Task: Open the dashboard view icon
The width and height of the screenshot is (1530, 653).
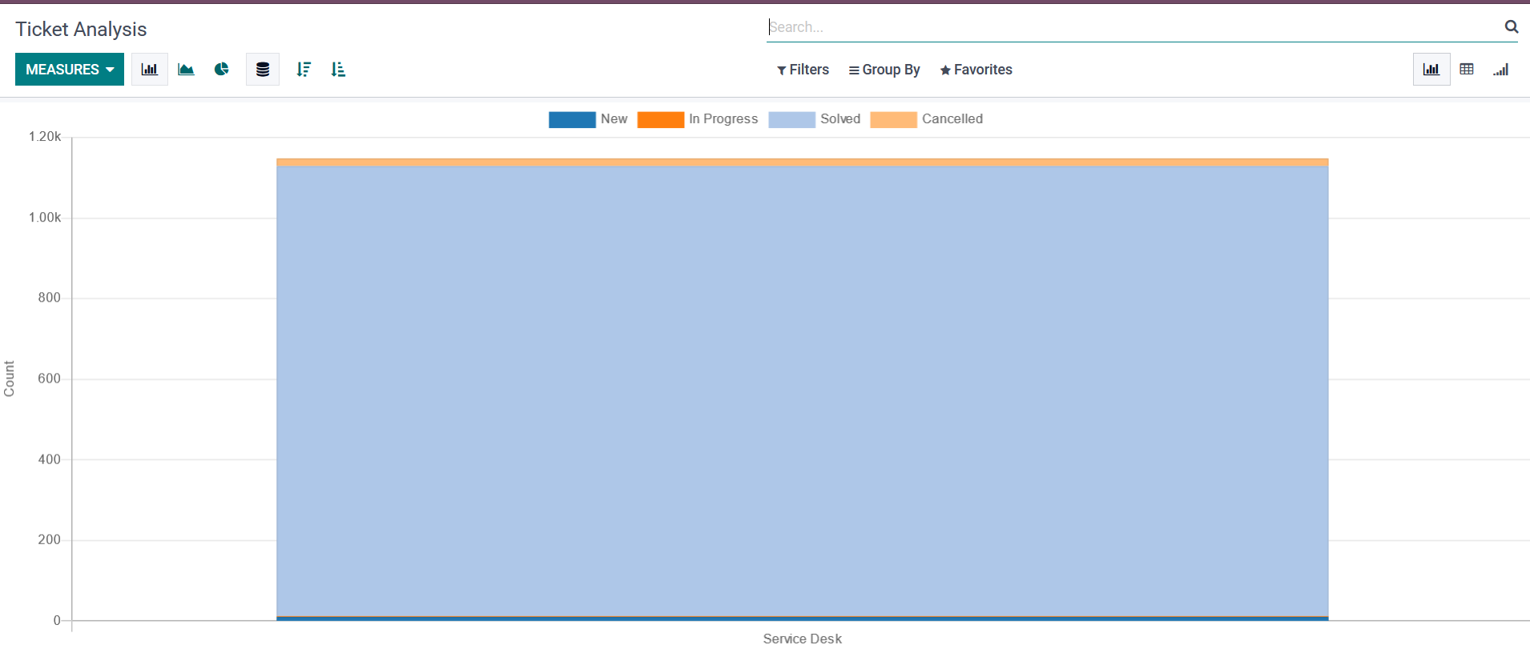Action: coord(1501,70)
